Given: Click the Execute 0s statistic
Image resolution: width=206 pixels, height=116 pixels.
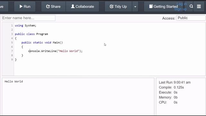Looking at the screenshot, I should click(175, 92).
